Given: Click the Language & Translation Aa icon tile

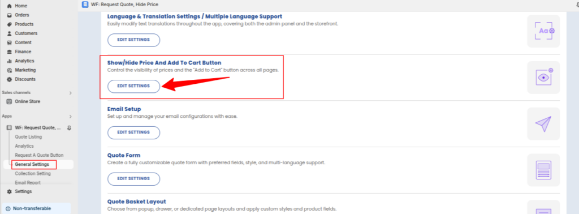Looking at the screenshot, I should pos(543,31).
